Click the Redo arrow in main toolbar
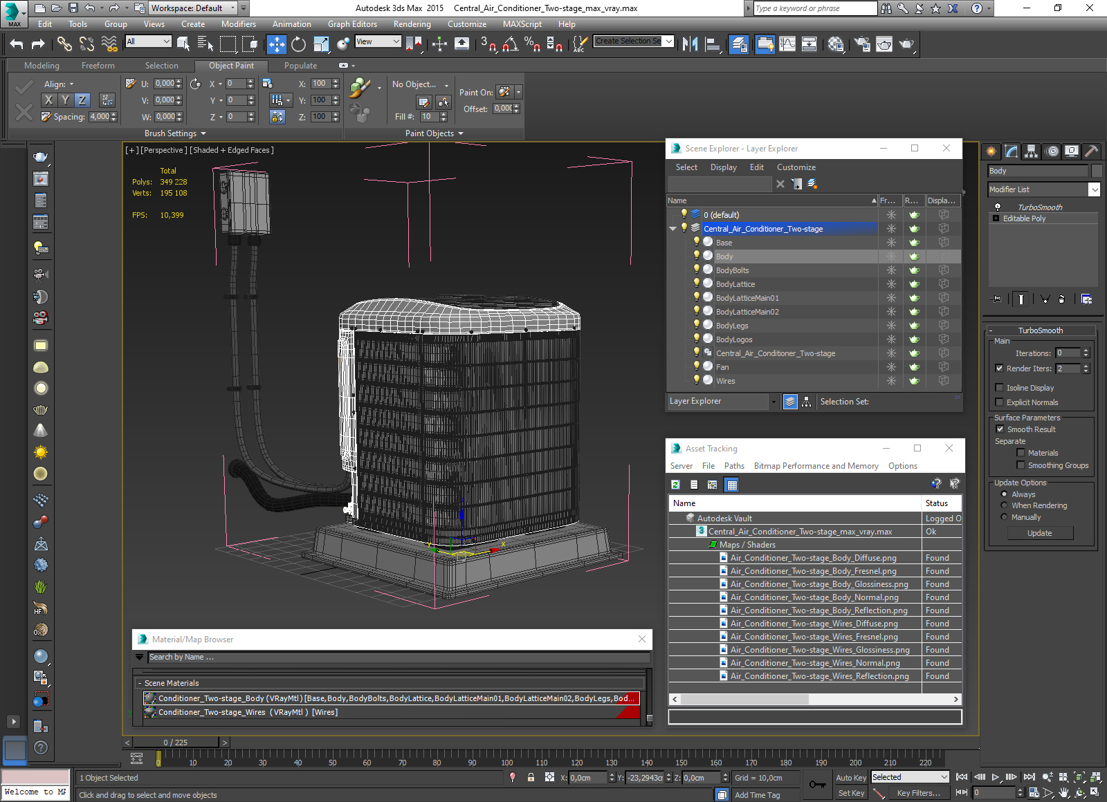 coord(39,44)
